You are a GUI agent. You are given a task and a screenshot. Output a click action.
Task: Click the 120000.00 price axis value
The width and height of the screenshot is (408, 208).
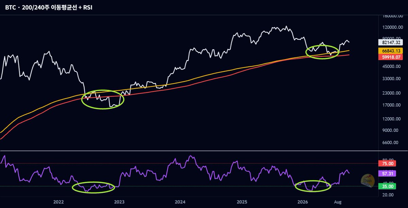coord(392,28)
